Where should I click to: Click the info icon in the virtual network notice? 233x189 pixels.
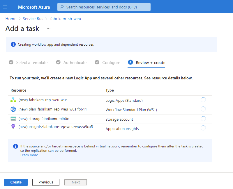[15, 146]
